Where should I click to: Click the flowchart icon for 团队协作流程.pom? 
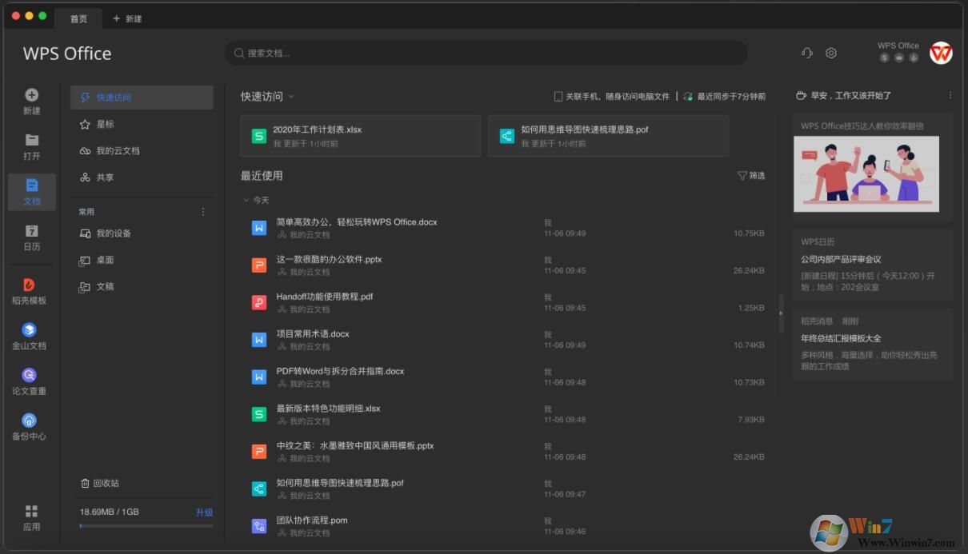coord(259,526)
